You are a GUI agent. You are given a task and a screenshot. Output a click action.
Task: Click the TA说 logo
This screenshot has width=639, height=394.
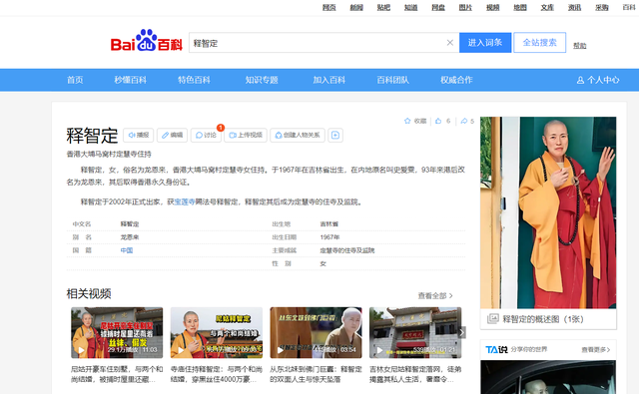(x=496, y=350)
